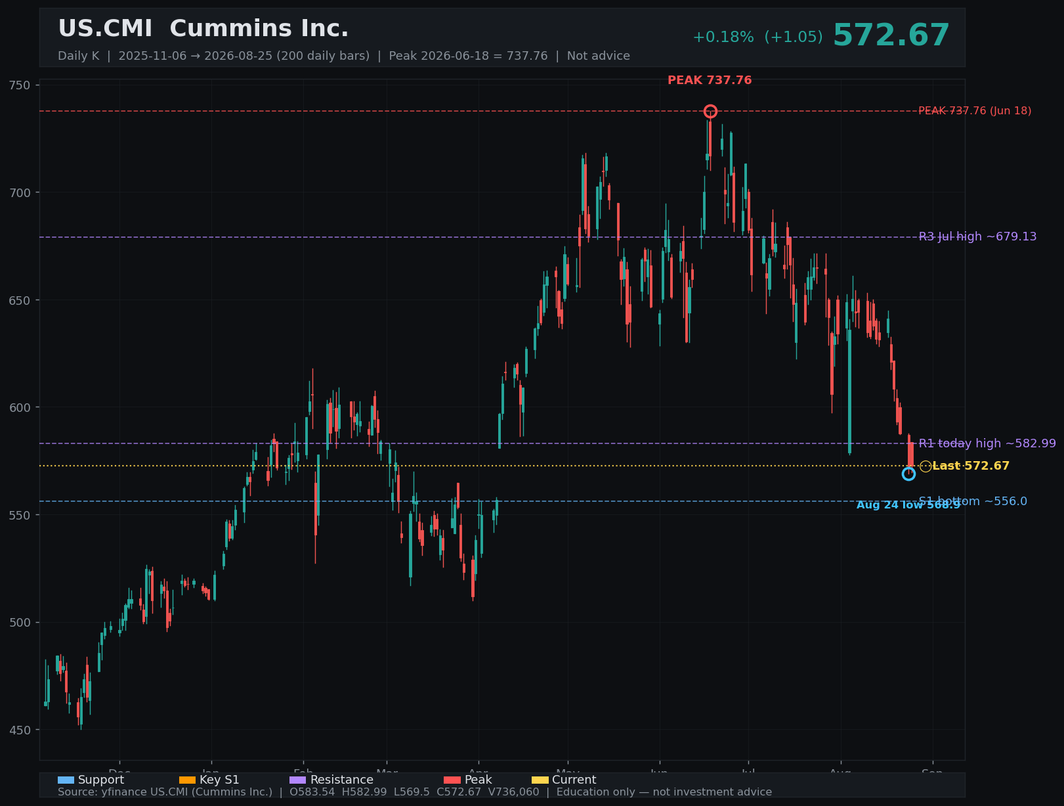Click the 'Aug 24 low 568.5' annotation
The height and width of the screenshot is (806, 1064).
(908, 504)
